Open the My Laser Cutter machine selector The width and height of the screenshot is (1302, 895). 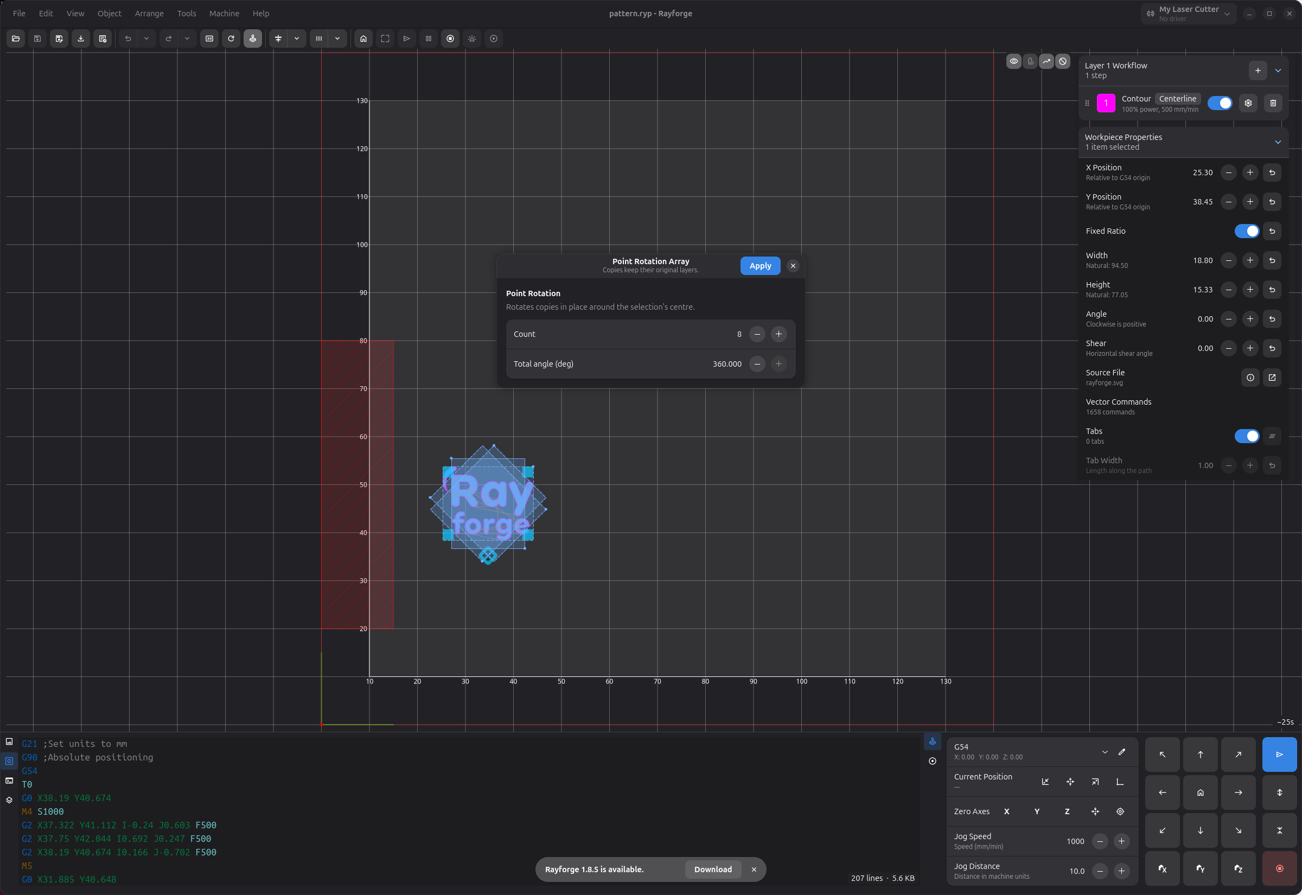coord(1188,14)
